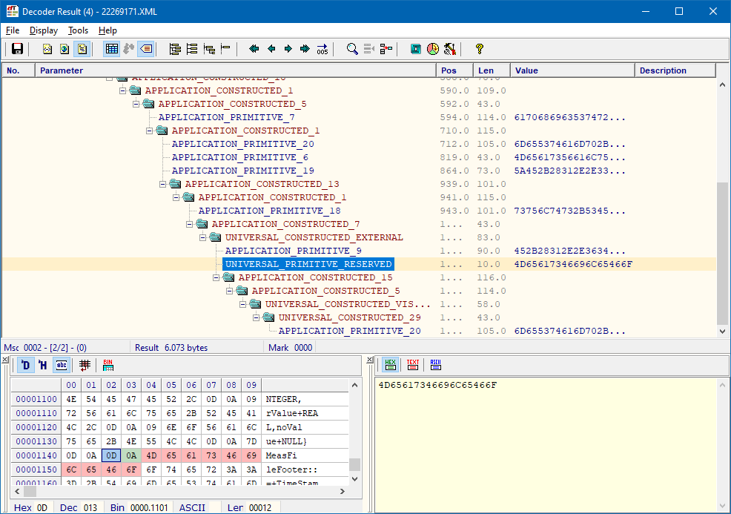Image resolution: width=731 pixels, height=514 pixels.
Task: Click the hex dump horizontal scrollbar right arrow
Action: pyautogui.click(x=343, y=491)
